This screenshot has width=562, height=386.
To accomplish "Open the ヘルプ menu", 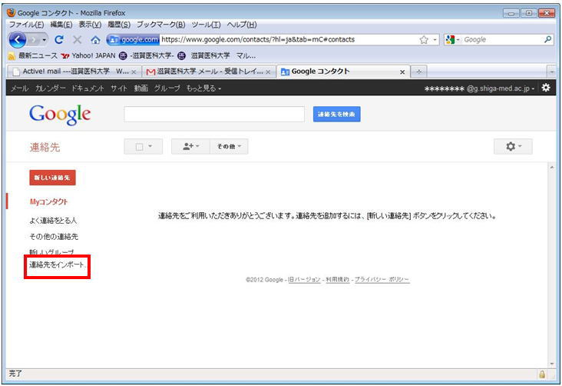I will pyautogui.click(x=242, y=25).
